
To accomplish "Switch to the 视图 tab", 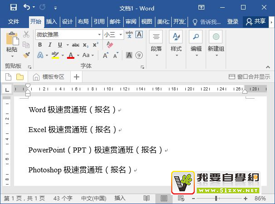I will pyautogui.click(x=147, y=22).
